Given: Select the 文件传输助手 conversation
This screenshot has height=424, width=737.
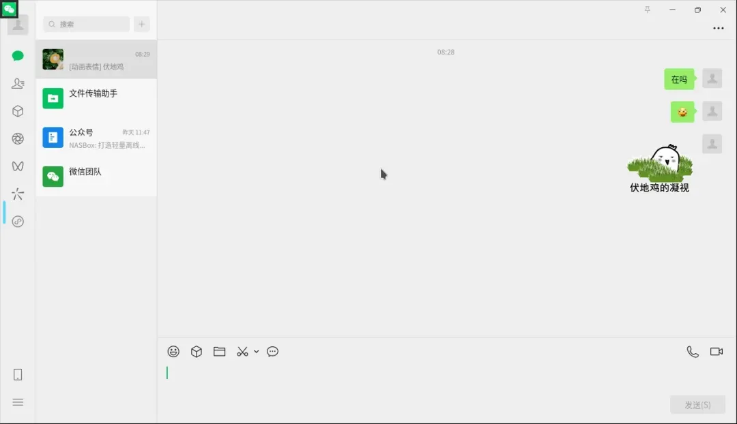Looking at the screenshot, I should coord(96,98).
